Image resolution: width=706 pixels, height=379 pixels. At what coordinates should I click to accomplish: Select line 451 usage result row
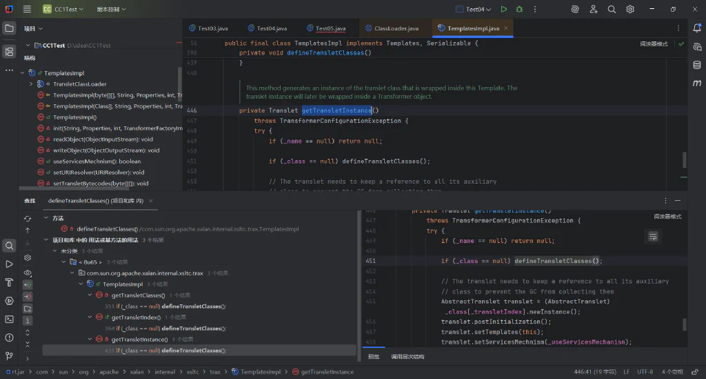(x=199, y=350)
